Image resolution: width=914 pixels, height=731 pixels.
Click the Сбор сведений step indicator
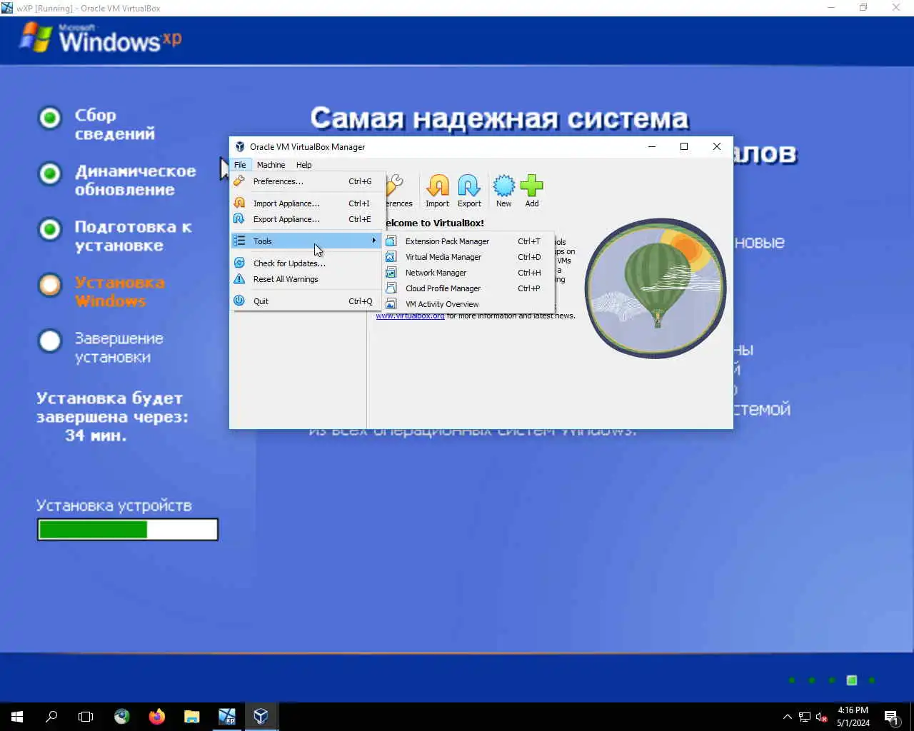click(x=50, y=118)
